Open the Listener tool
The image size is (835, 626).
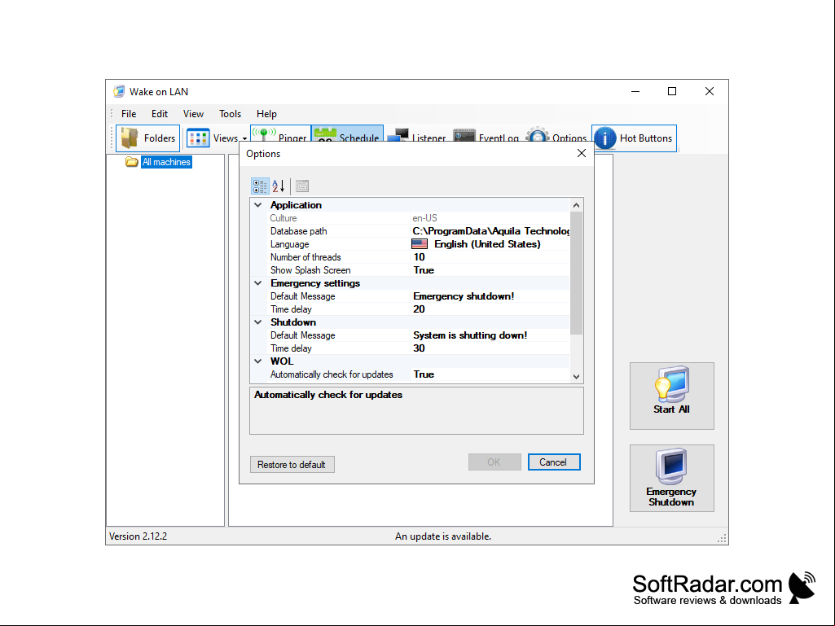click(x=417, y=134)
